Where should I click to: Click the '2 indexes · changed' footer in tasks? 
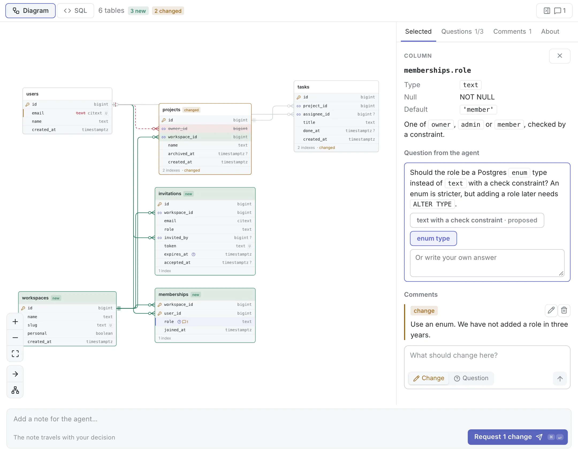pyautogui.click(x=336, y=148)
